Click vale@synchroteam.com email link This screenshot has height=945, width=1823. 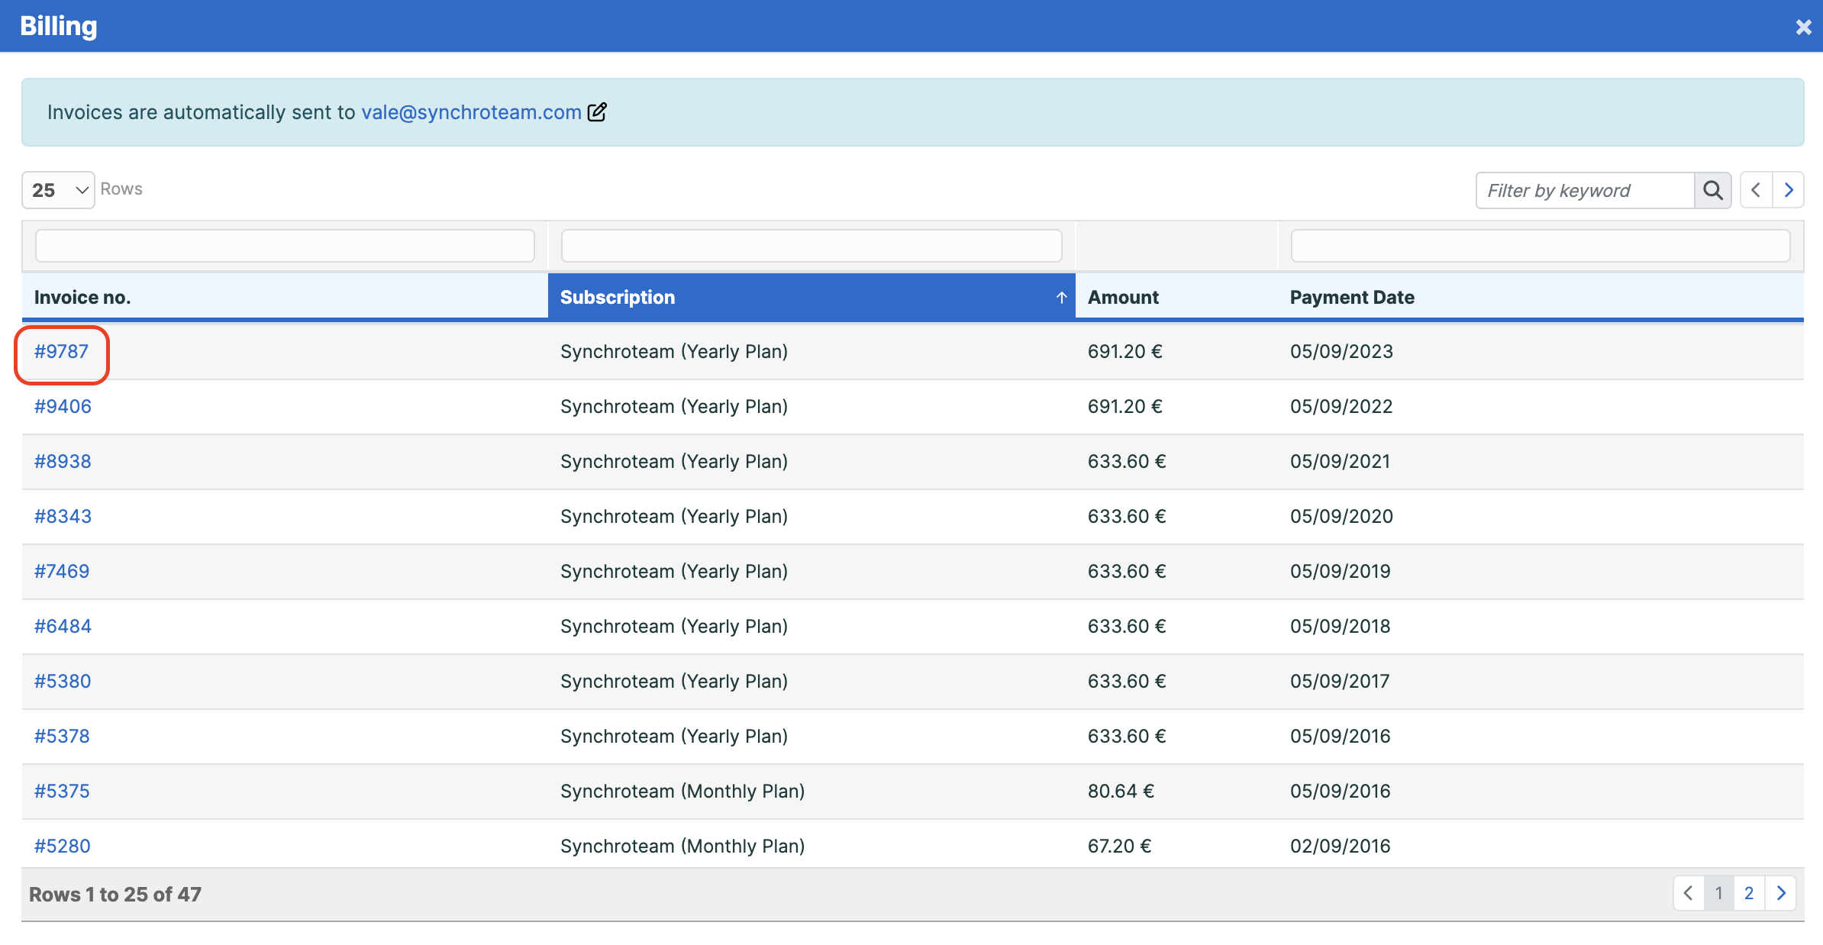471,112
